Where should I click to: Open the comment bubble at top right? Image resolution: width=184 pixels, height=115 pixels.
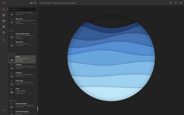click(x=181, y=3)
